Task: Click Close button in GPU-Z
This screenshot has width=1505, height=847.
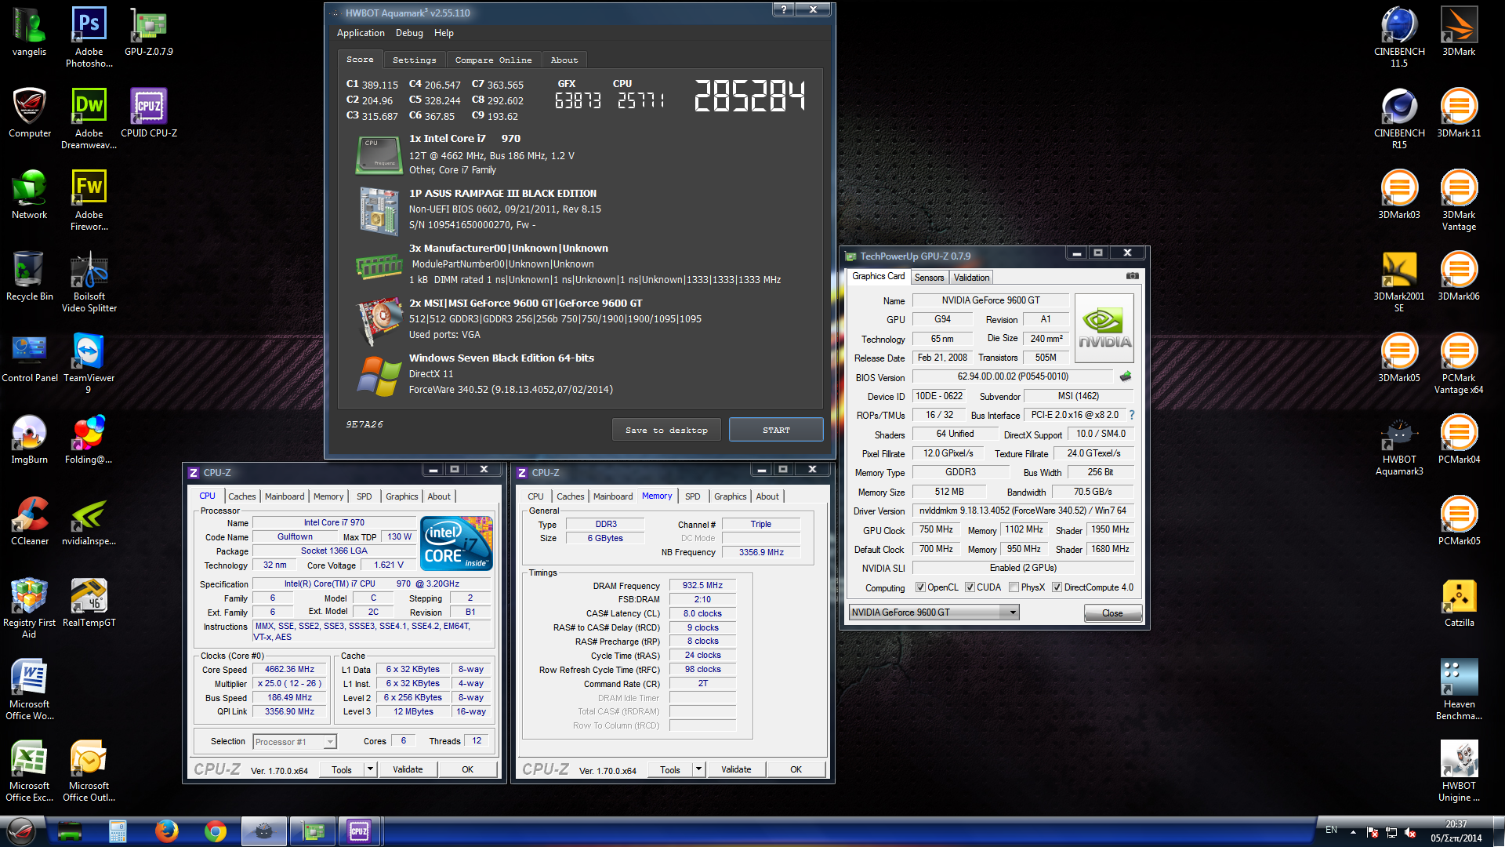Action: pos(1112,613)
